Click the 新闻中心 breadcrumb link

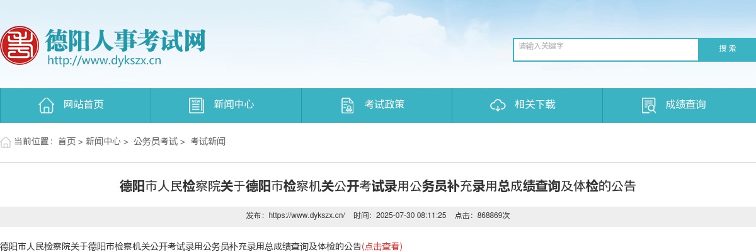pyautogui.click(x=103, y=142)
